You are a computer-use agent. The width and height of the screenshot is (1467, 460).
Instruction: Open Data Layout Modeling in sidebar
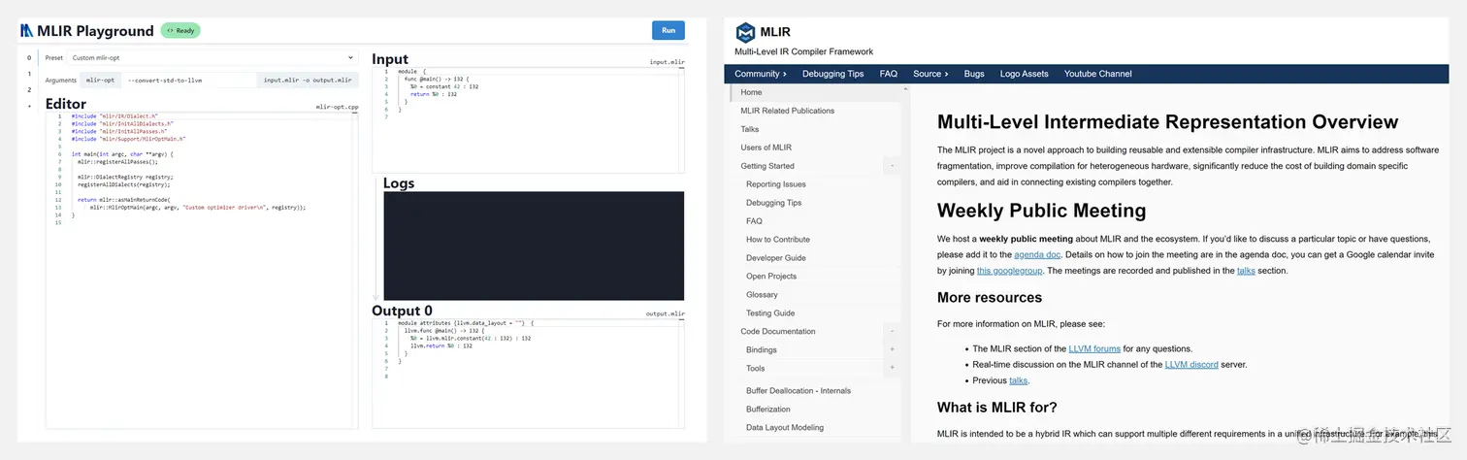pyautogui.click(x=785, y=428)
